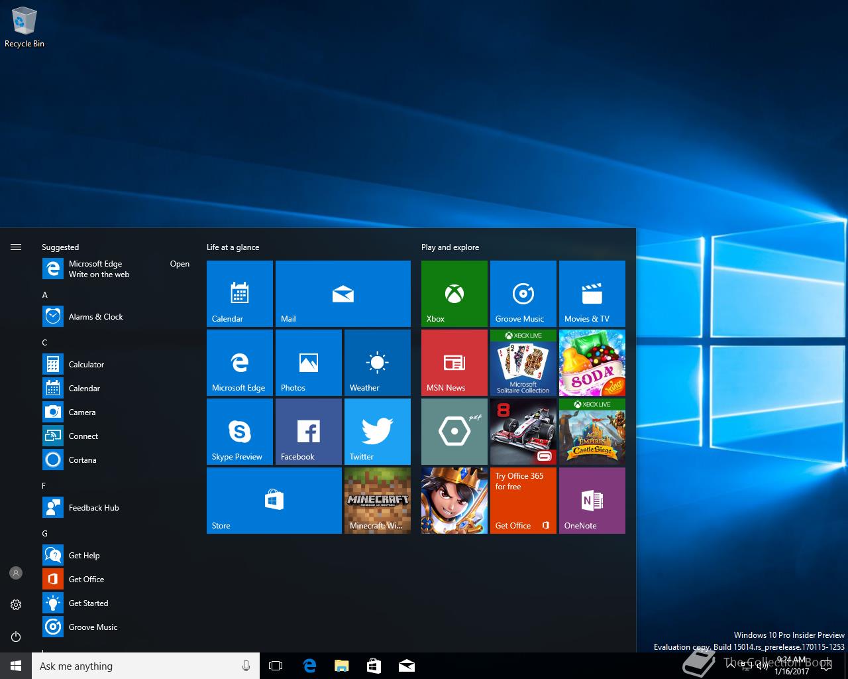Image resolution: width=848 pixels, height=679 pixels.
Task: Launch Age of Empires Castle Siege tile
Action: [x=592, y=432]
